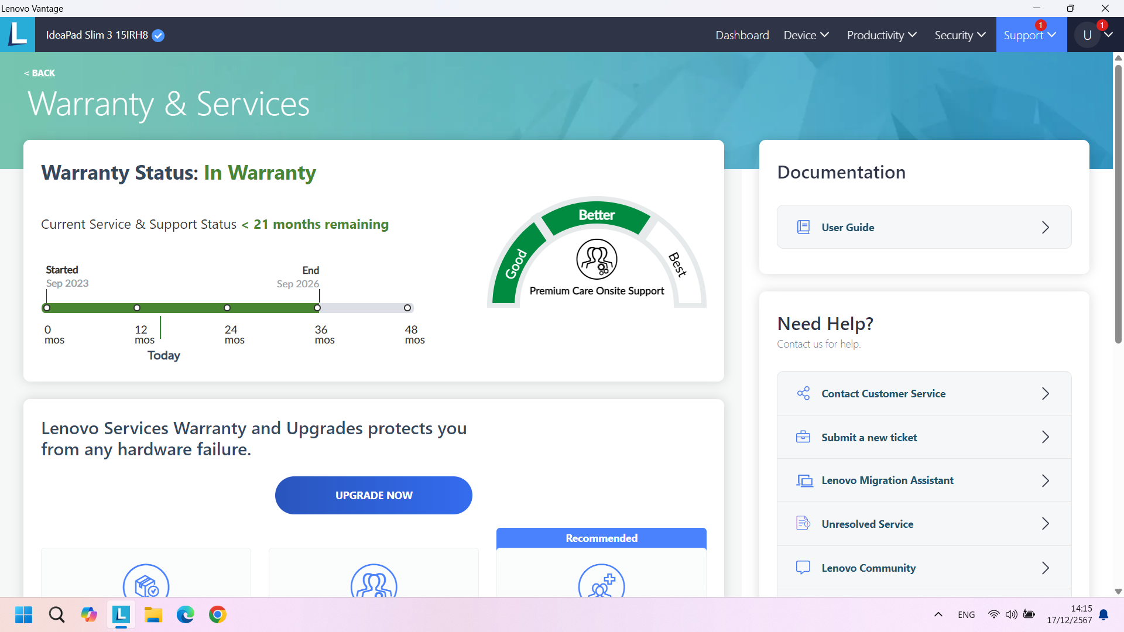1124x632 pixels.
Task: Open the Security dropdown menu
Action: pyautogui.click(x=960, y=35)
